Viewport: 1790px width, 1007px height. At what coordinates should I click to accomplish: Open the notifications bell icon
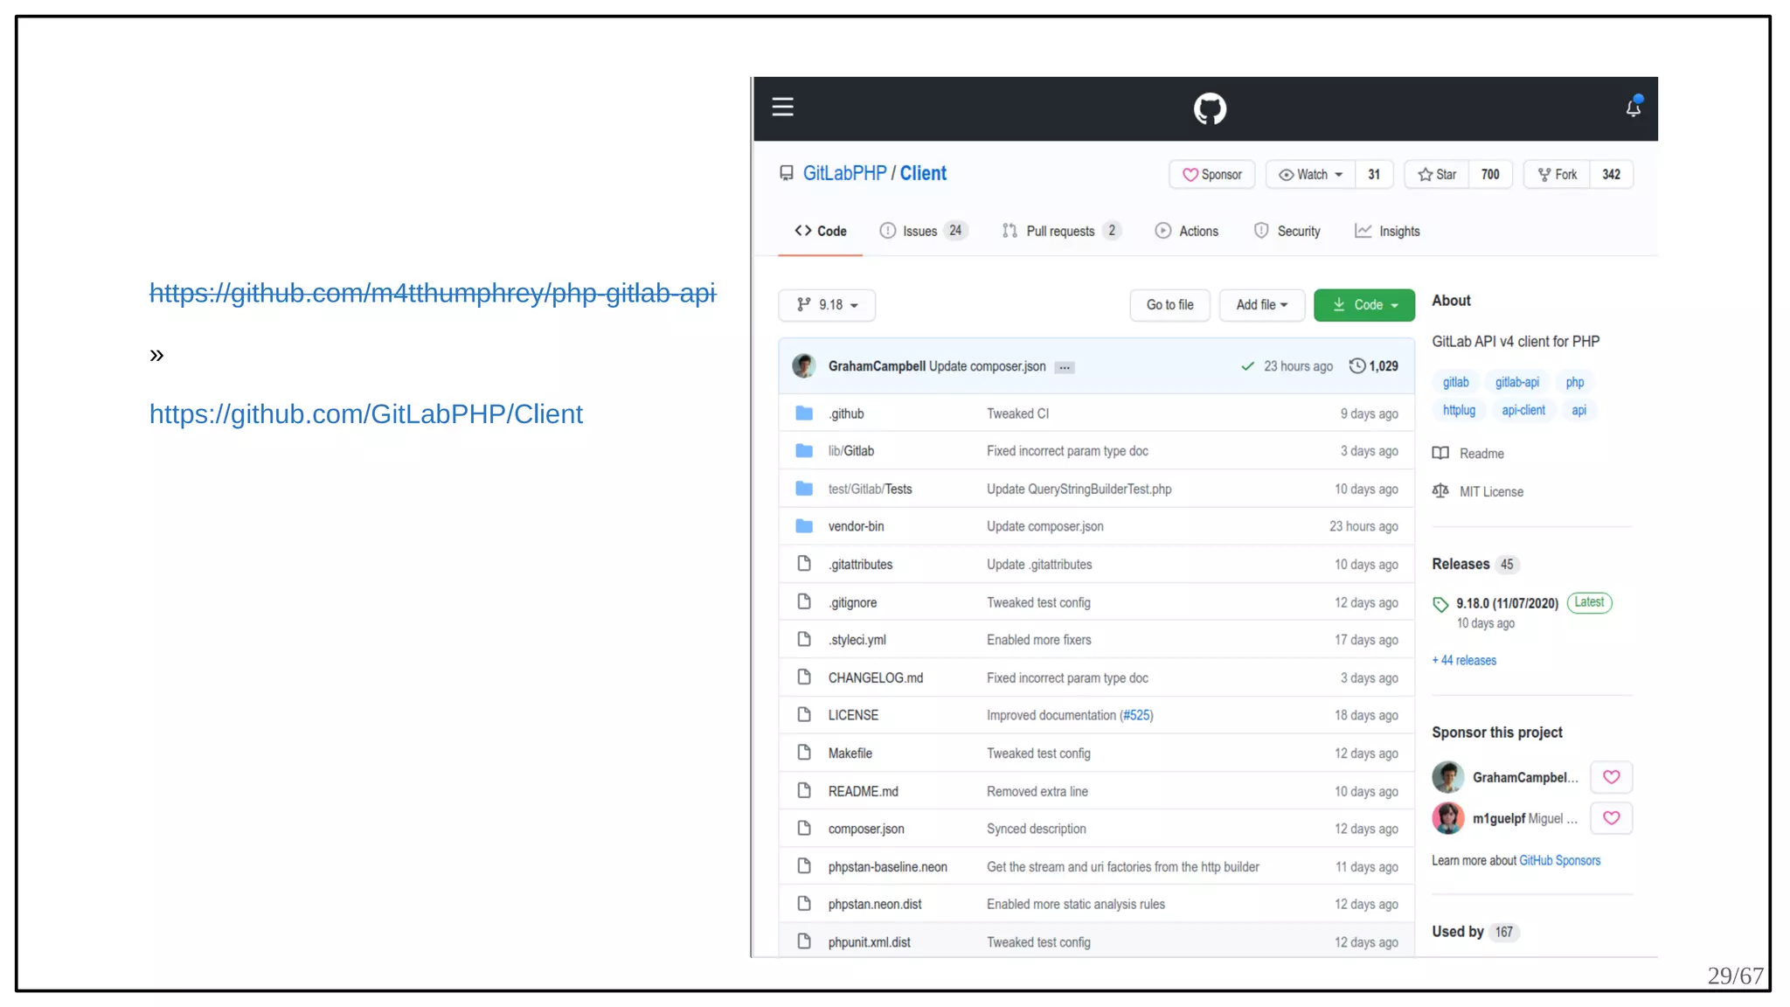pos(1633,107)
